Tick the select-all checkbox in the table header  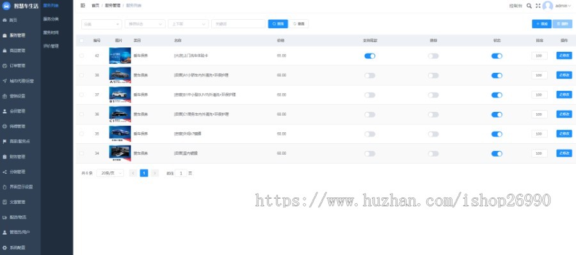point(81,41)
